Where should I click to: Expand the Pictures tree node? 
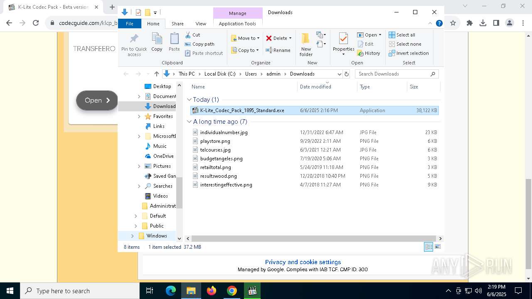point(139,166)
